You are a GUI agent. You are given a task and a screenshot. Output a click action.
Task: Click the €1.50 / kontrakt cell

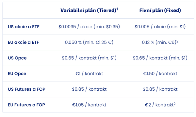coord(160,74)
